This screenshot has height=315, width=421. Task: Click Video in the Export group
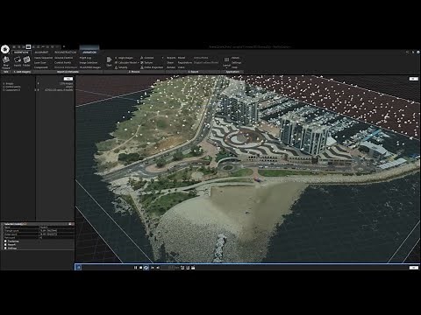pyautogui.click(x=181, y=67)
